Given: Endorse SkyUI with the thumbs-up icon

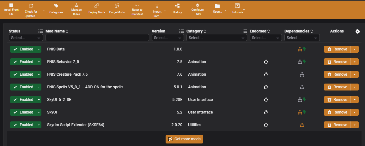Looking at the screenshot, I should coord(266,112).
